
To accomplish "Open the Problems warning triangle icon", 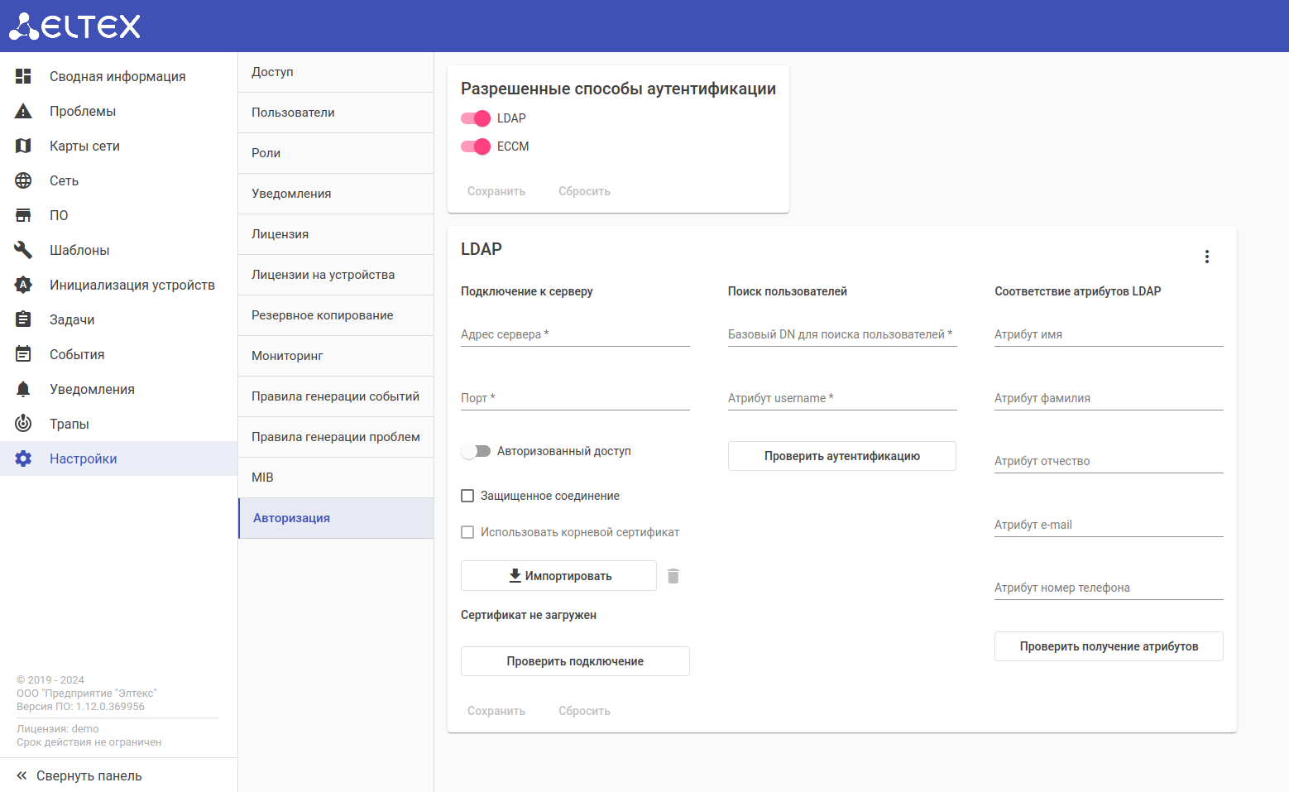I will (23, 111).
